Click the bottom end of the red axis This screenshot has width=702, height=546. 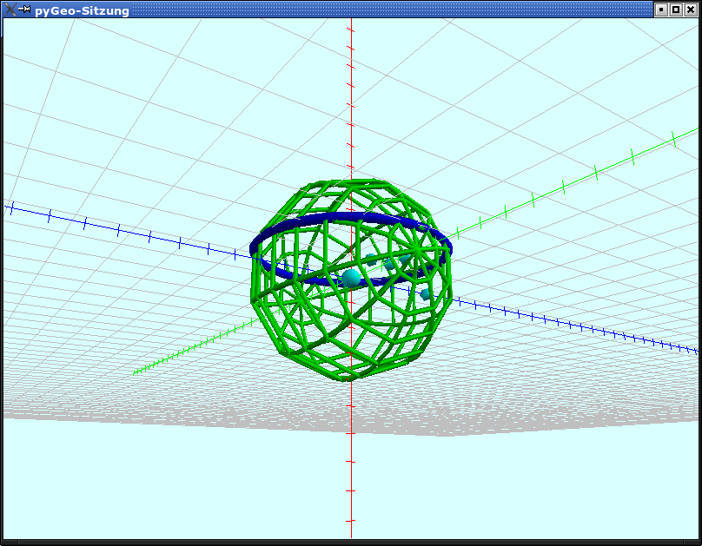pyautogui.click(x=351, y=531)
